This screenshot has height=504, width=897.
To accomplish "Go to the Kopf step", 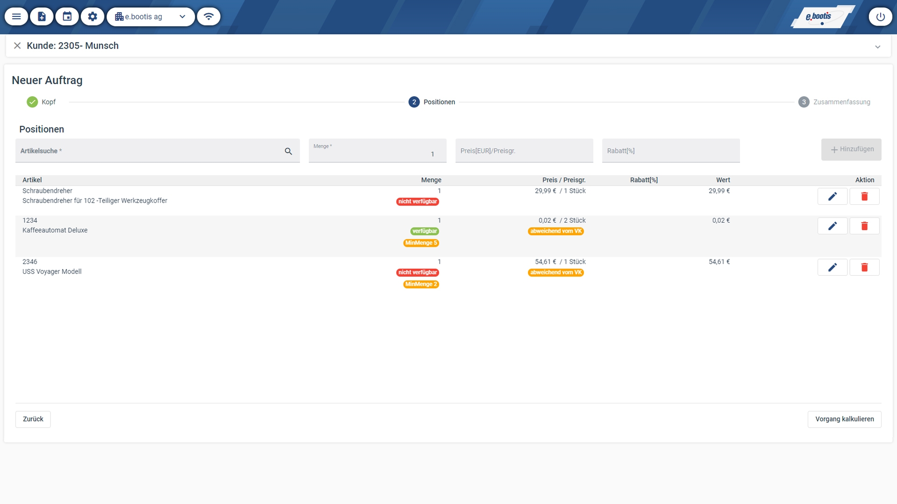I will point(41,102).
